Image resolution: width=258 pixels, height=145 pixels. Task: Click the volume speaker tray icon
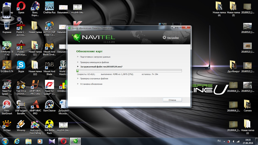[234, 142]
